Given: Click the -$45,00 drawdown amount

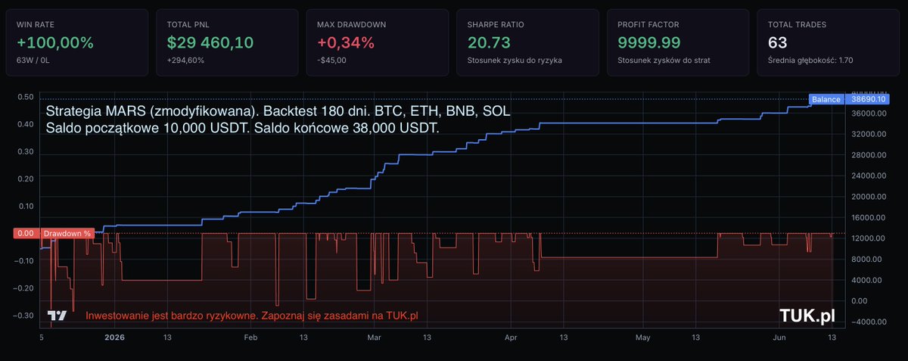Looking at the screenshot, I should pos(331,61).
